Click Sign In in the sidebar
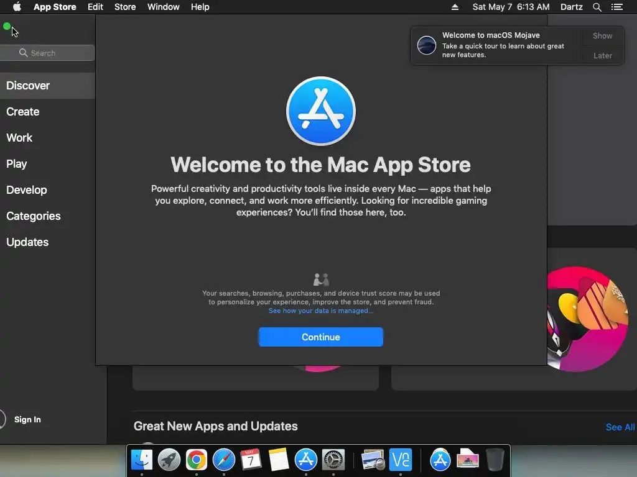Screen dimensions: 637x477 pyautogui.click(x=27, y=419)
